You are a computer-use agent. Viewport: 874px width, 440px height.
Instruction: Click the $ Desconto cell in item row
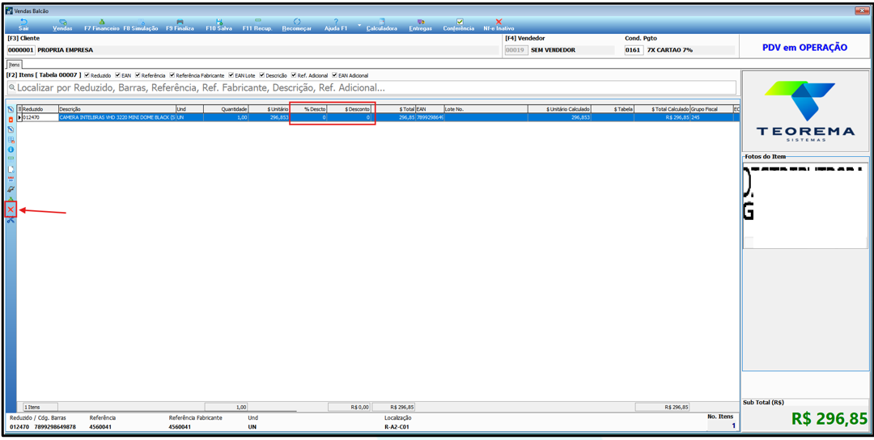point(349,117)
